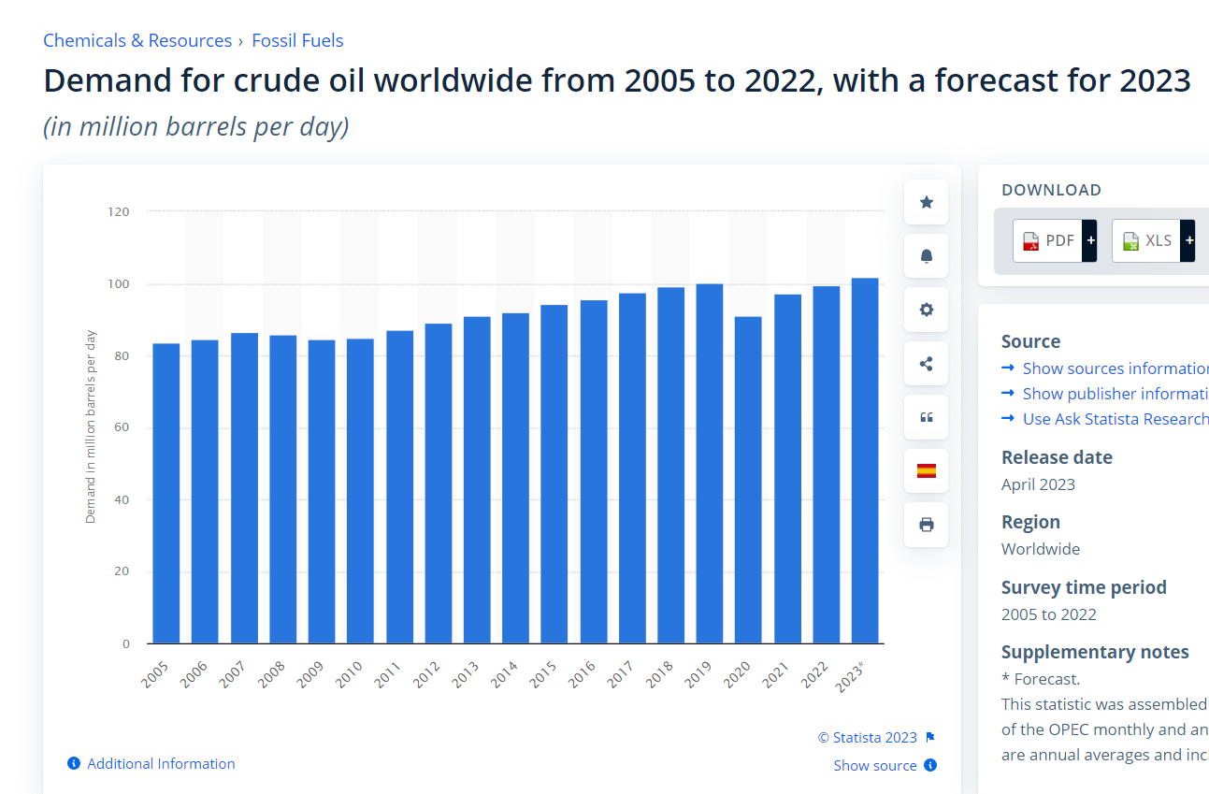Click the info icon beside Show source
Screen dimensions: 1209x794
(x=930, y=765)
